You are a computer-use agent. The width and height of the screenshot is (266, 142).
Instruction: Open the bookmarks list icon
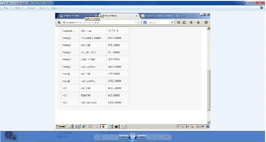click(184, 22)
